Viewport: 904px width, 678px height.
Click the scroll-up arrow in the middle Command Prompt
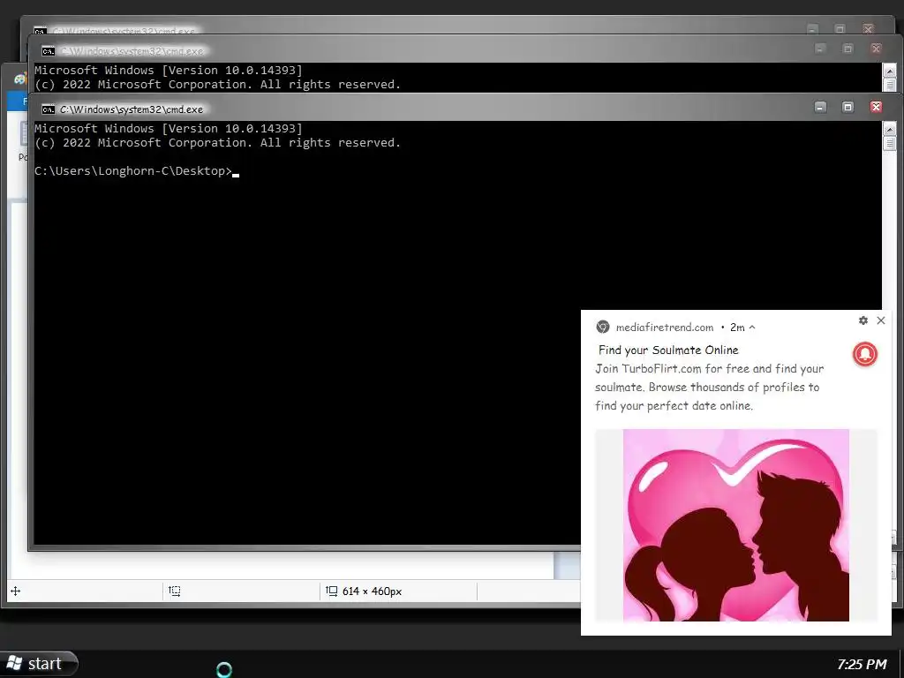[889, 71]
